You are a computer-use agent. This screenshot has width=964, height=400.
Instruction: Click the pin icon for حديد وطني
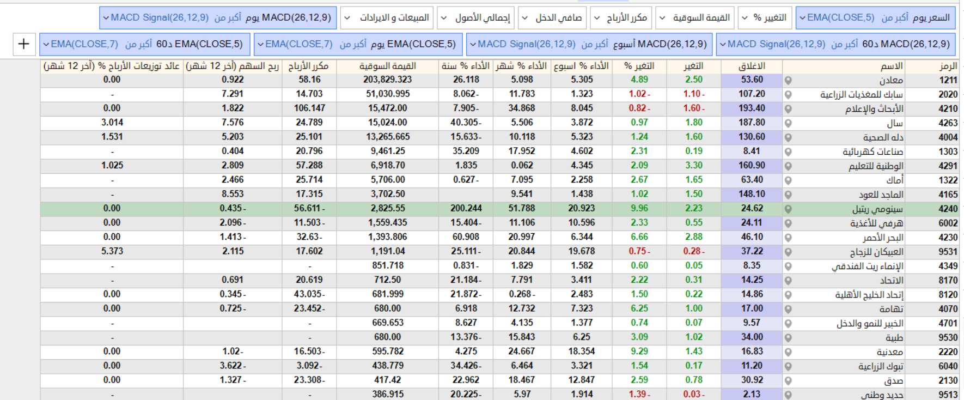tap(788, 395)
